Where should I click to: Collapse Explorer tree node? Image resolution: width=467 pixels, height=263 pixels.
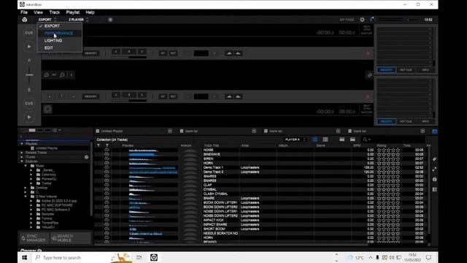point(22,161)
